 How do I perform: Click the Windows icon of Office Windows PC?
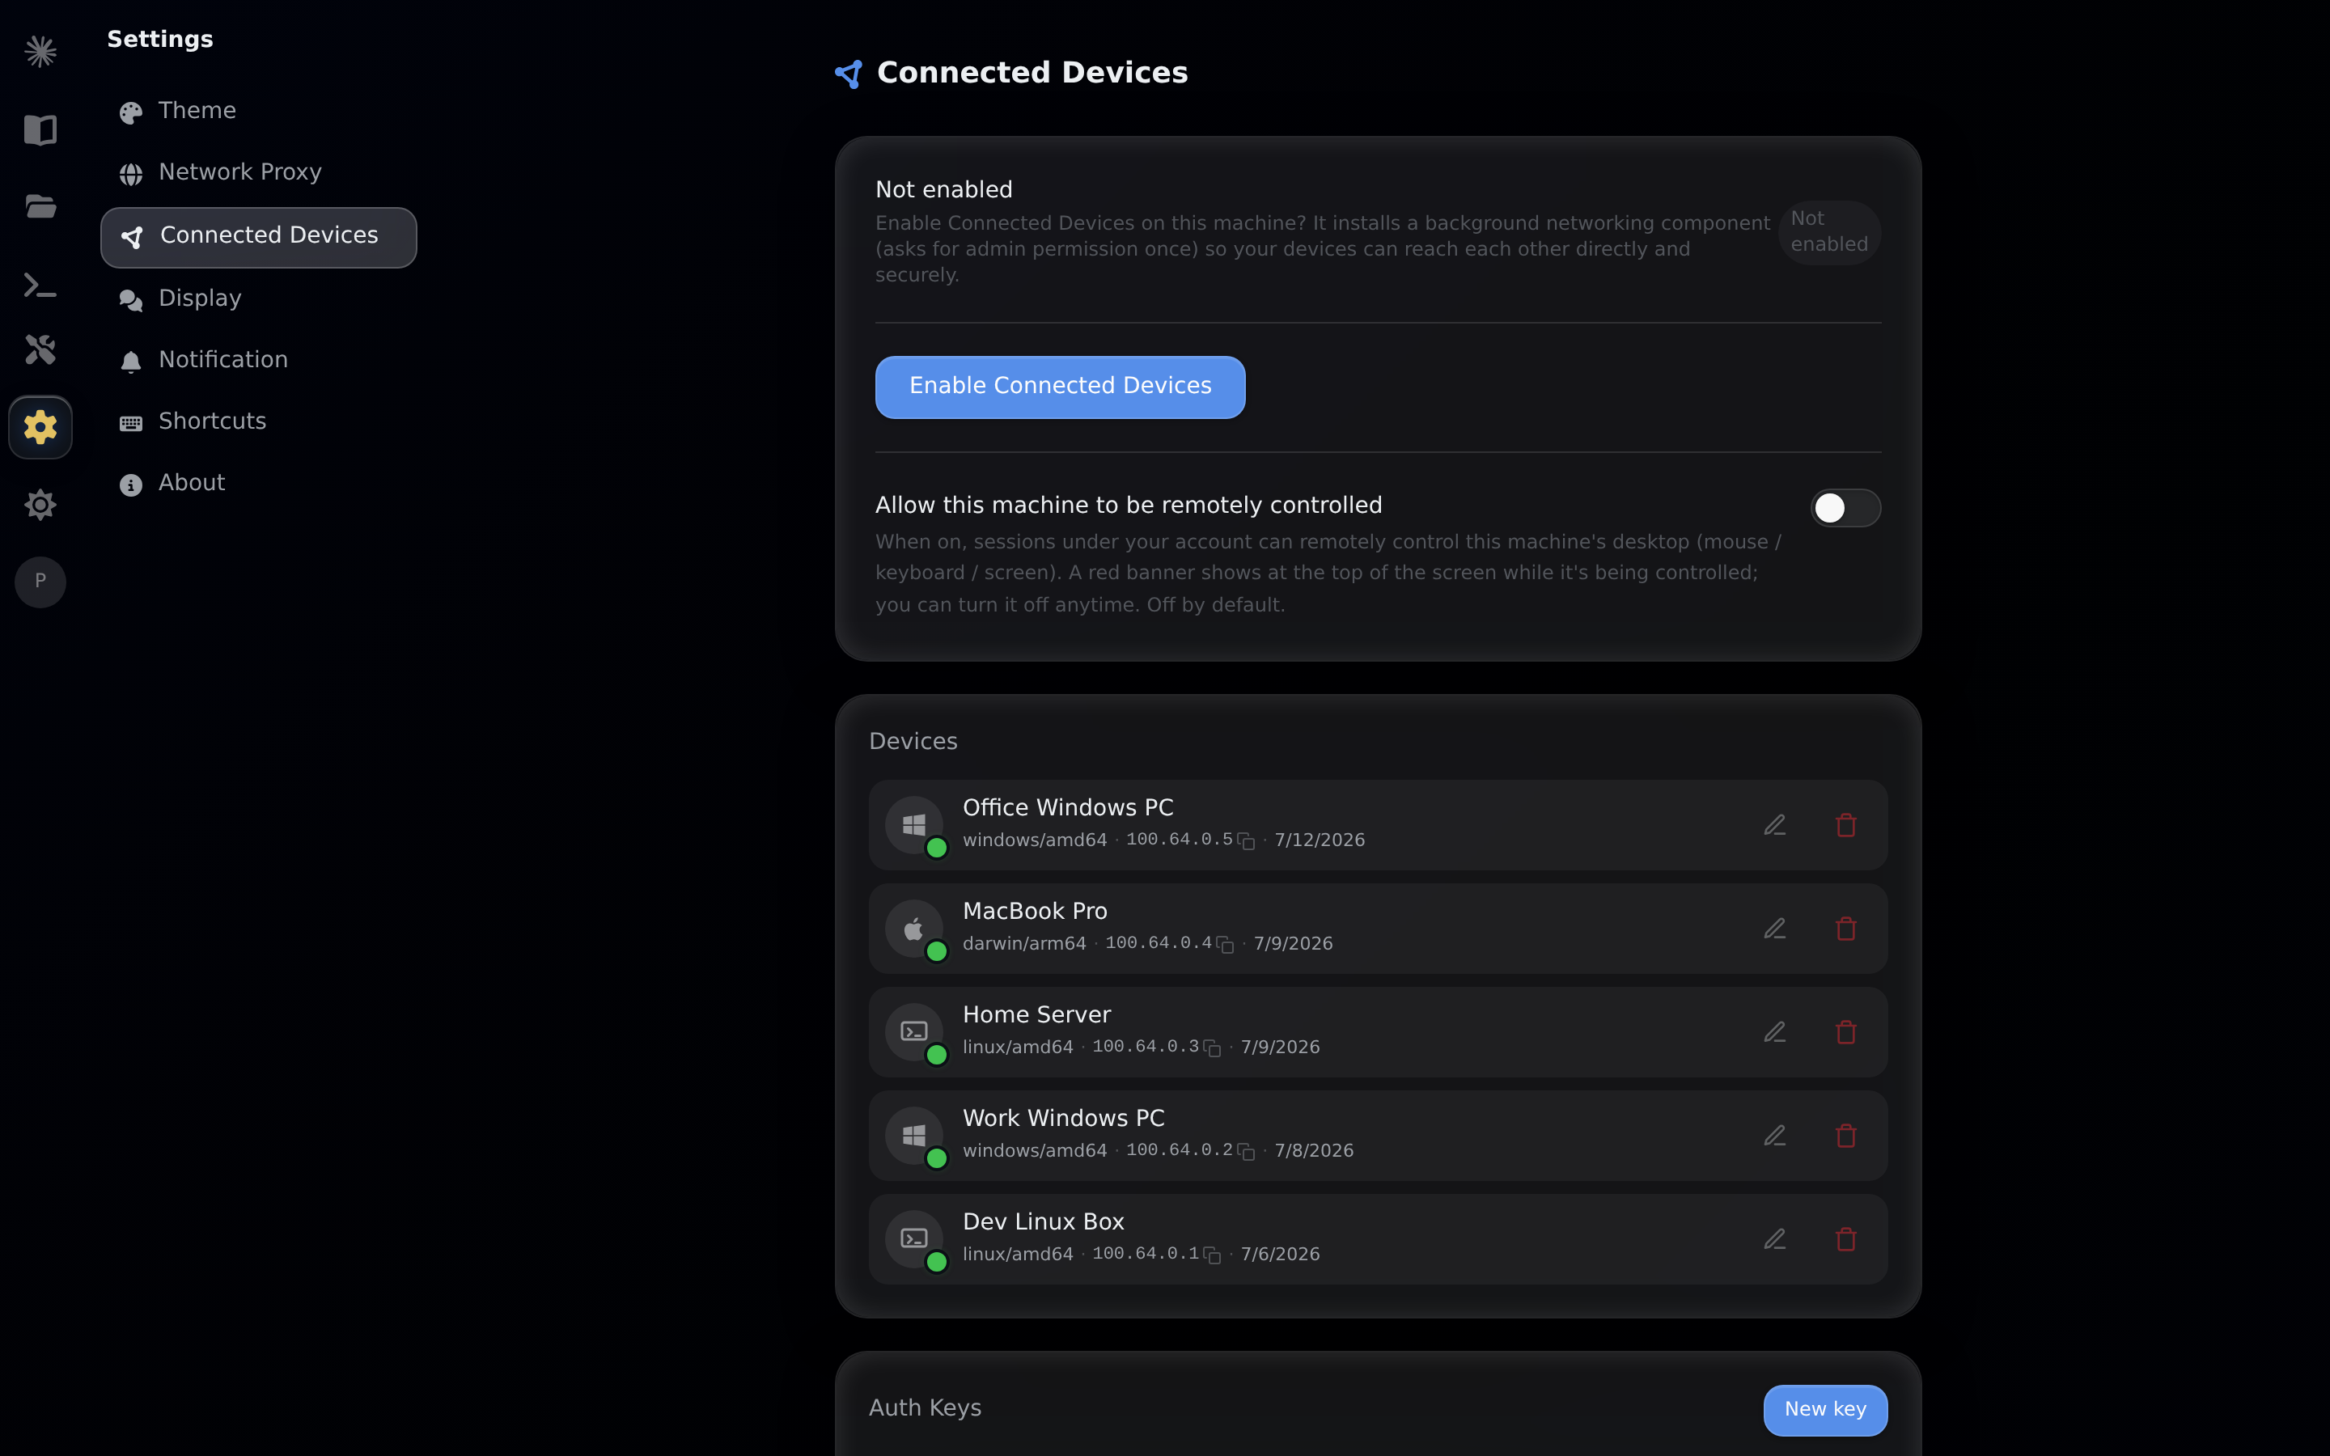coord(913,825)
